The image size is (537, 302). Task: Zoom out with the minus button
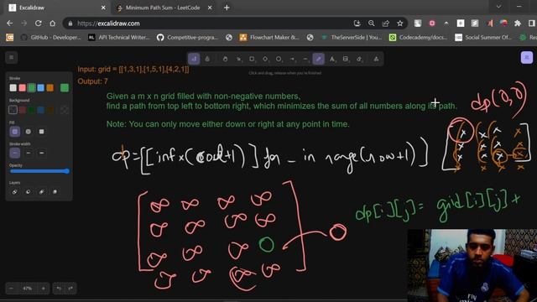point(11,289)
